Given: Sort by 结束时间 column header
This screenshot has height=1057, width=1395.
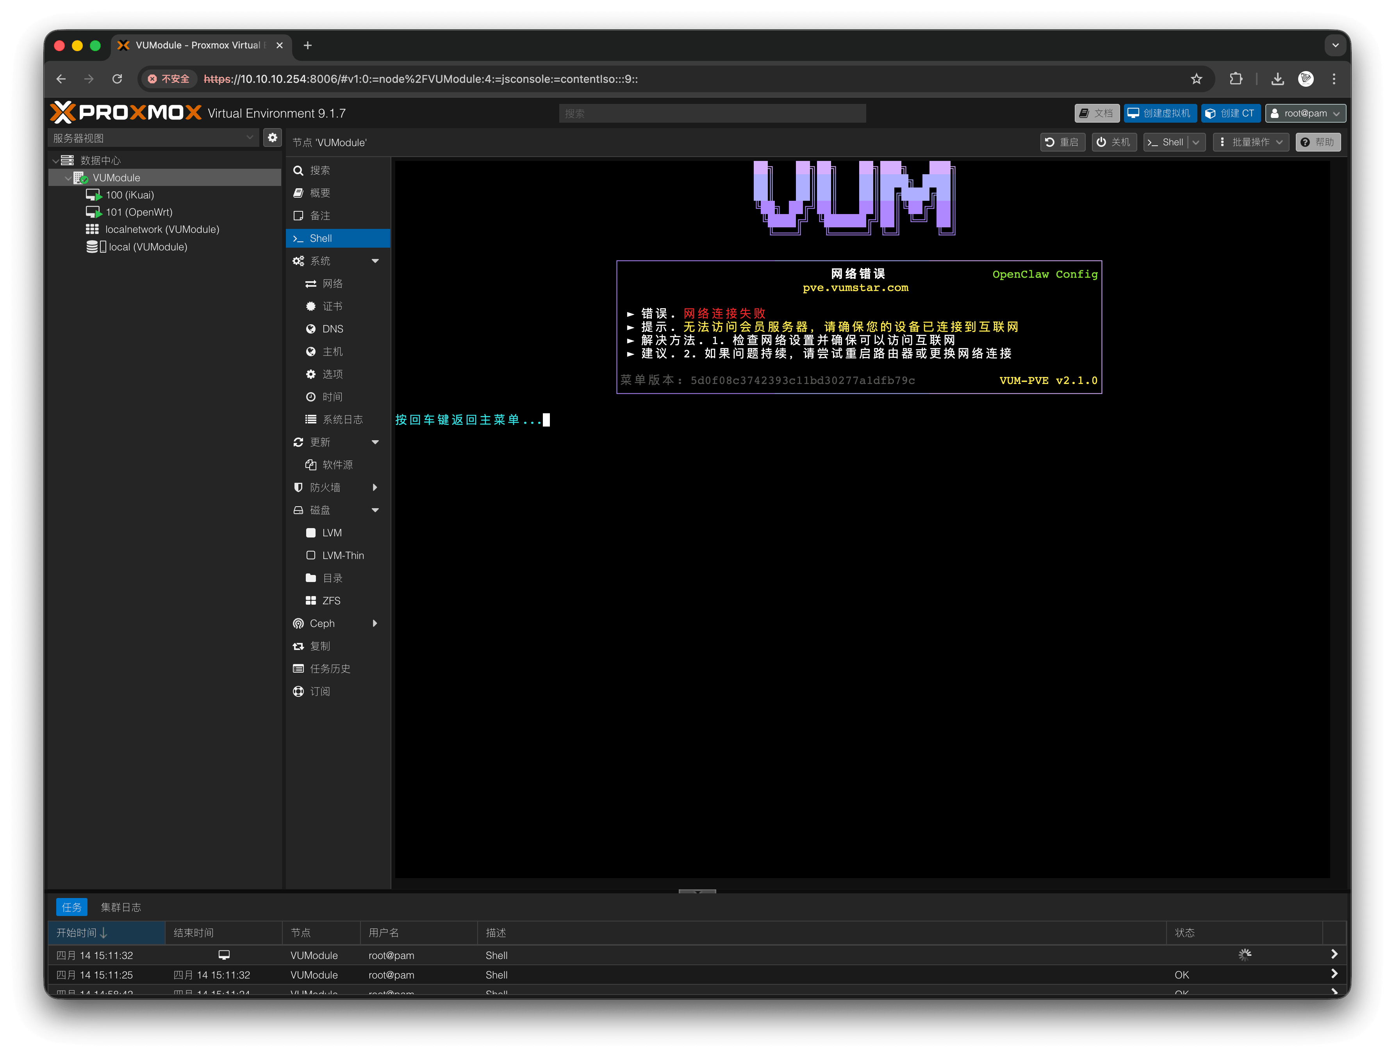Looking at the screenshot, I should [223, 934].
